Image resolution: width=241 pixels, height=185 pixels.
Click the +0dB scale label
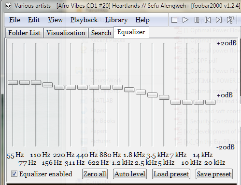225,95
